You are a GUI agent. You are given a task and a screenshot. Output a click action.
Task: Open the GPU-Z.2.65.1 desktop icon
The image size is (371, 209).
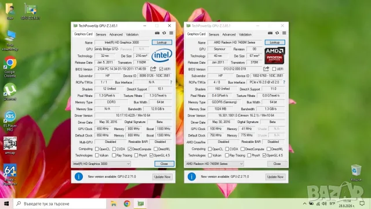coord(31,12)
